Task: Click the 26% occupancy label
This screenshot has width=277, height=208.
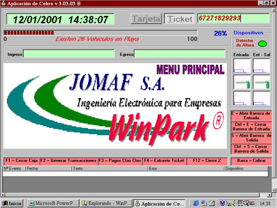Action: (220, 33)
